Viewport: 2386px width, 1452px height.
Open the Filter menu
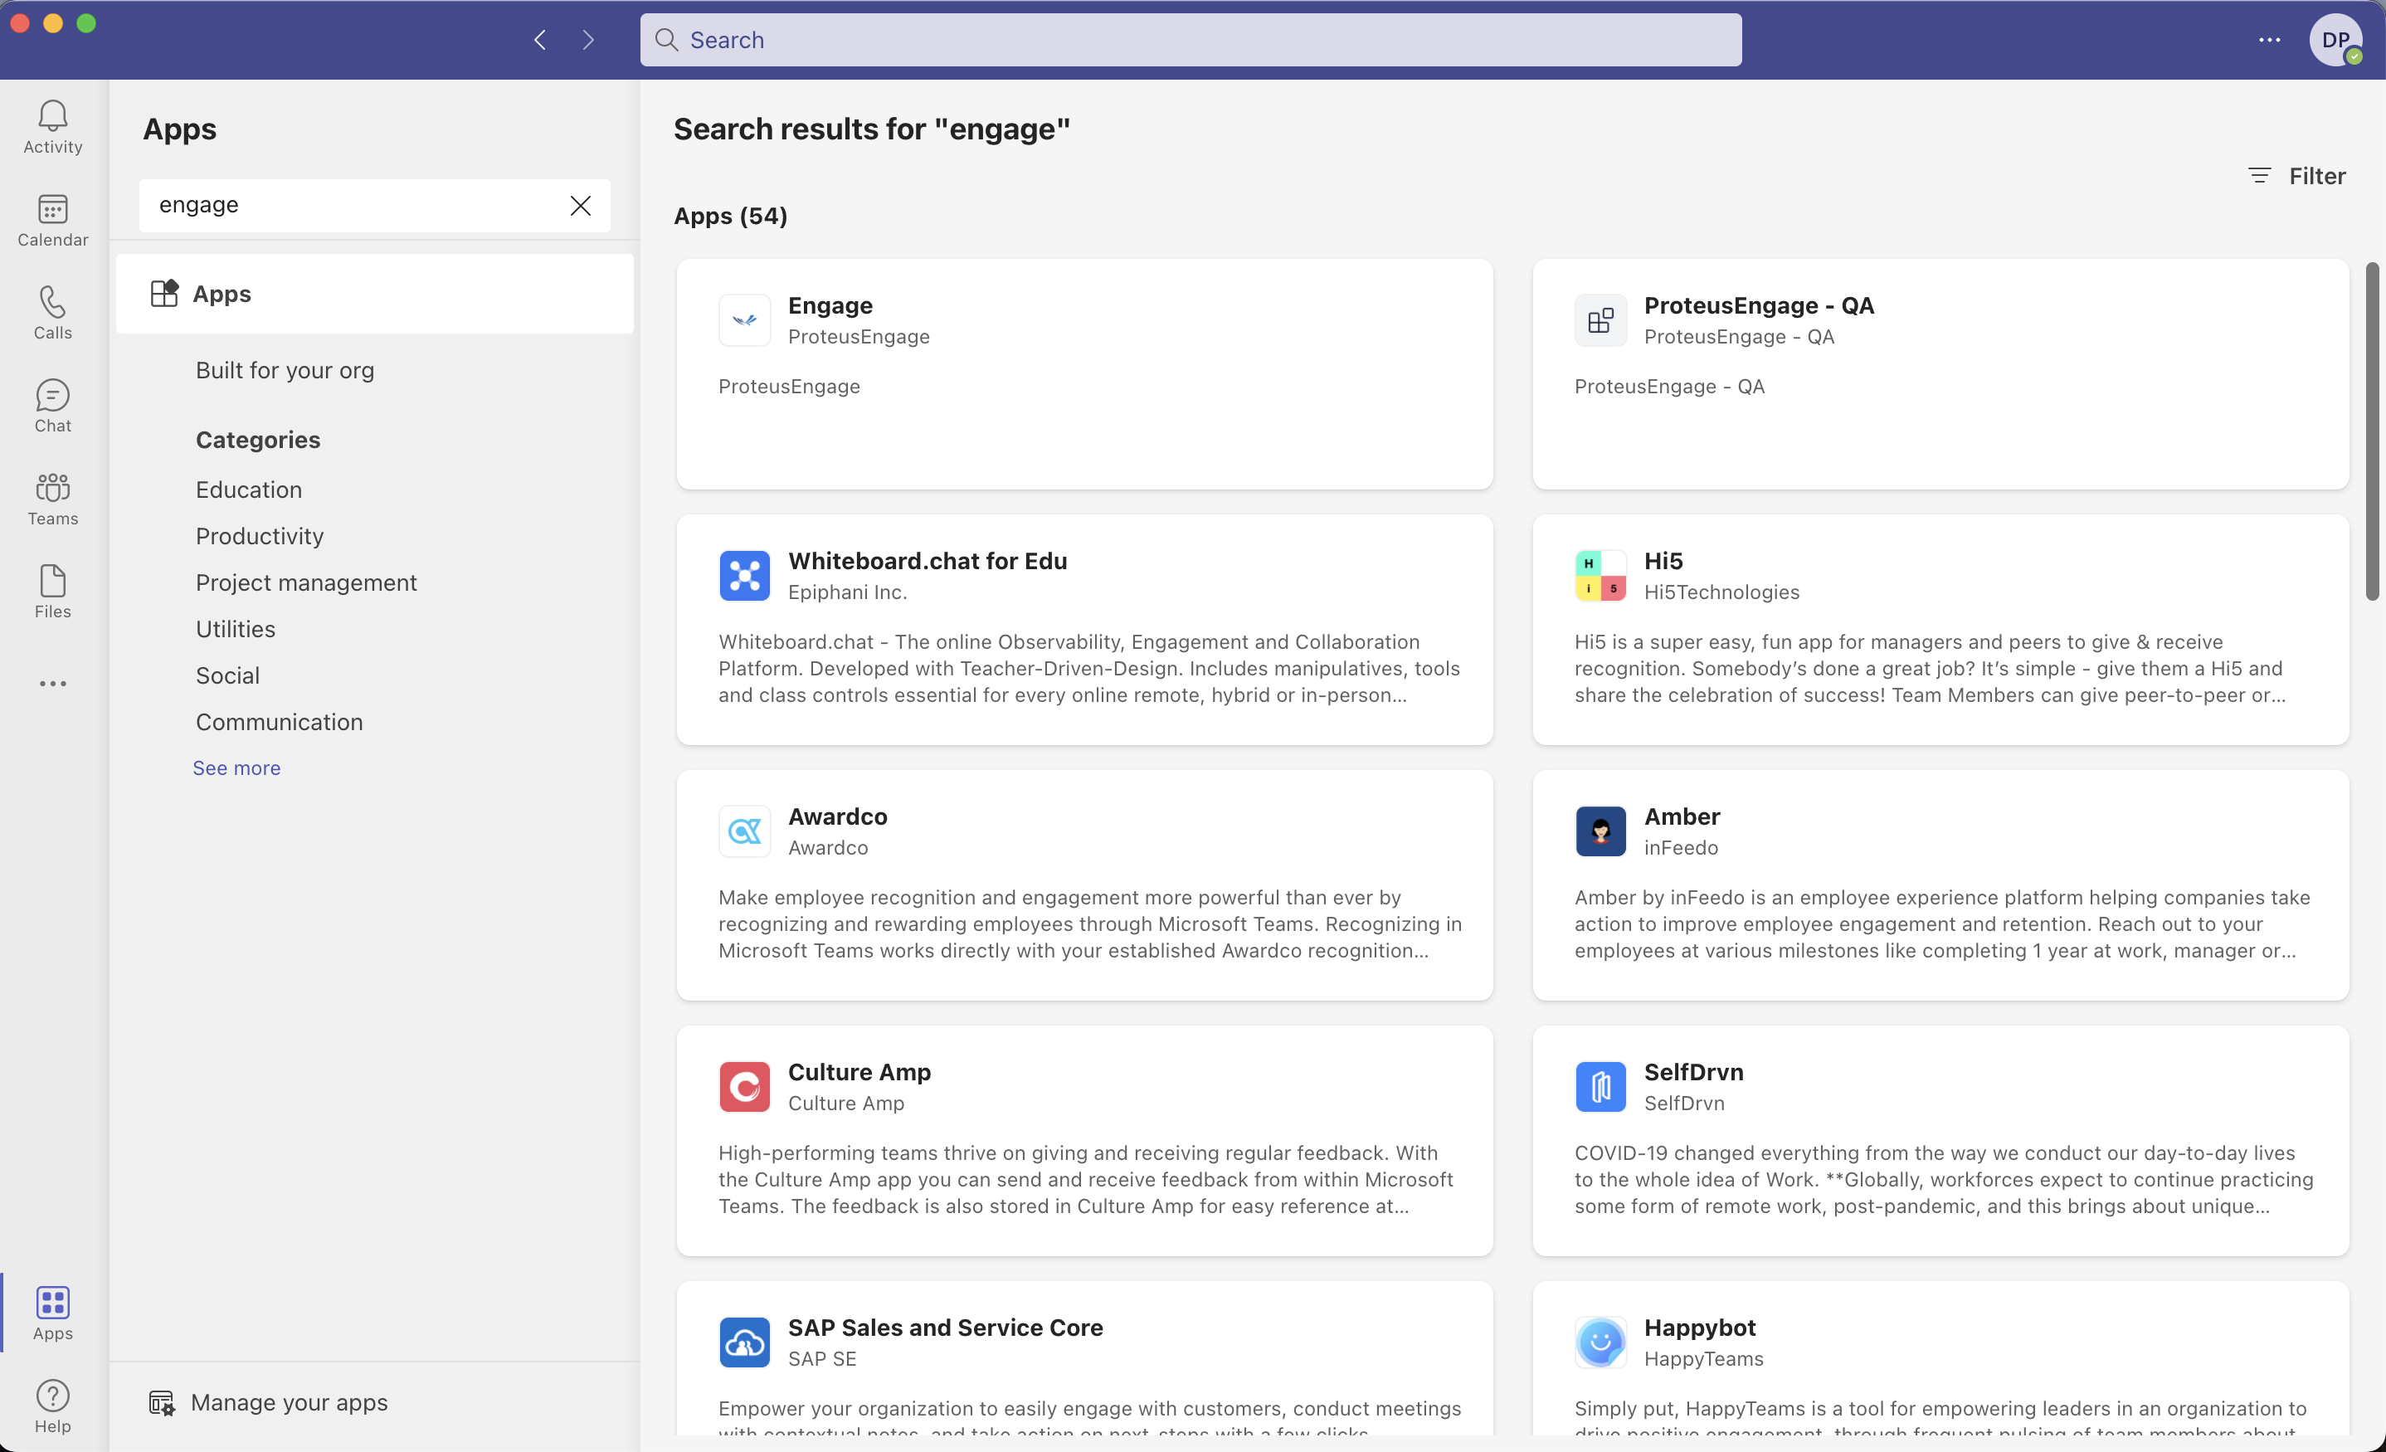point(2297,175)
